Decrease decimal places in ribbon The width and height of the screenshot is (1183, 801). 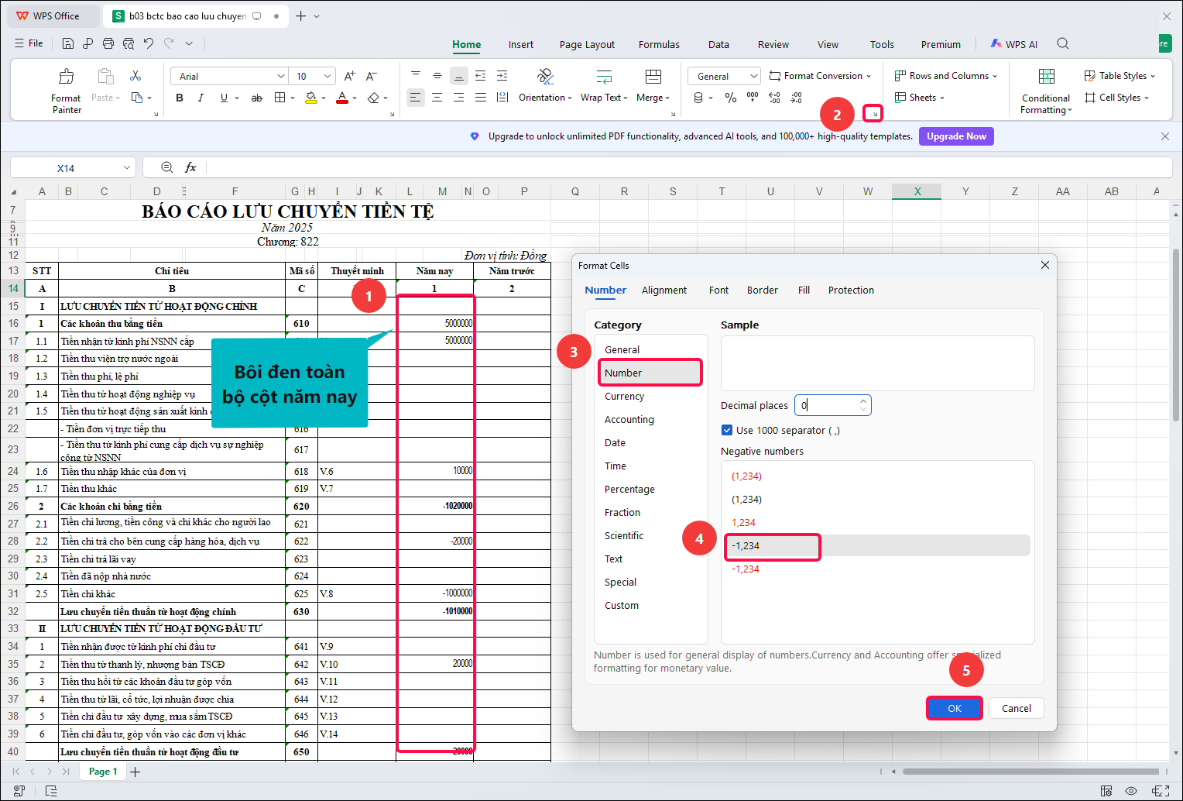point(797,98)
